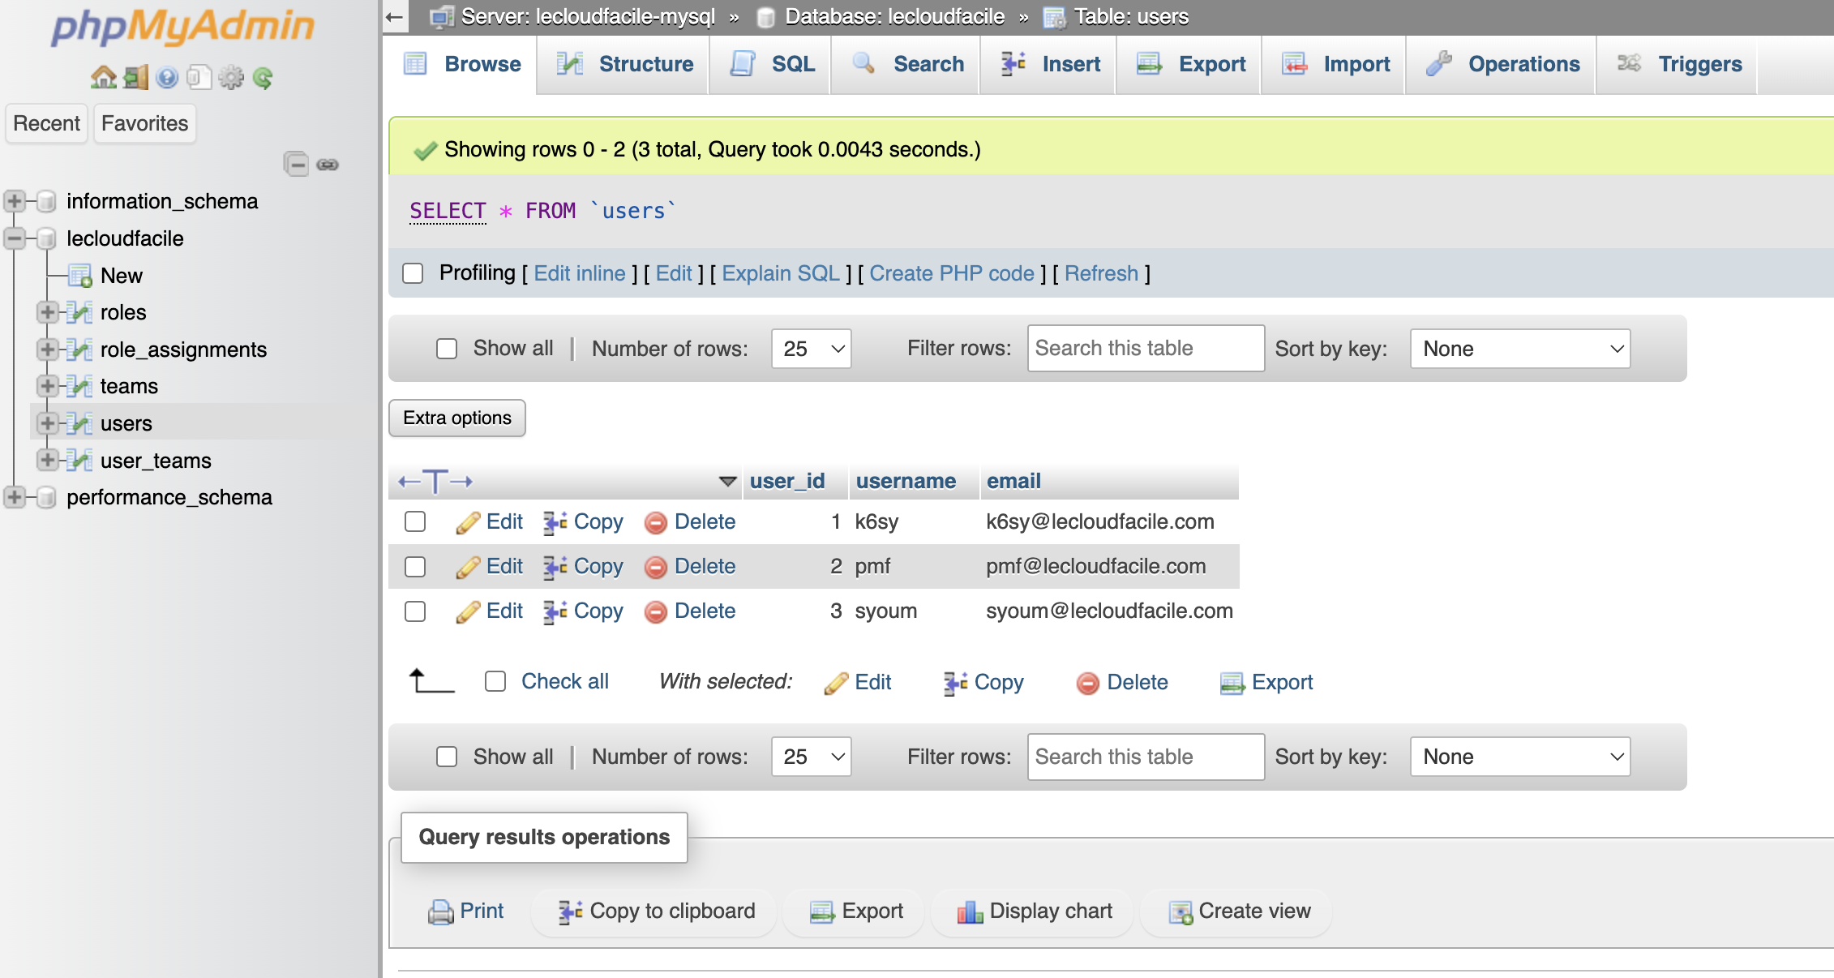Click the Print results printer icon

[x=440, y=912]
